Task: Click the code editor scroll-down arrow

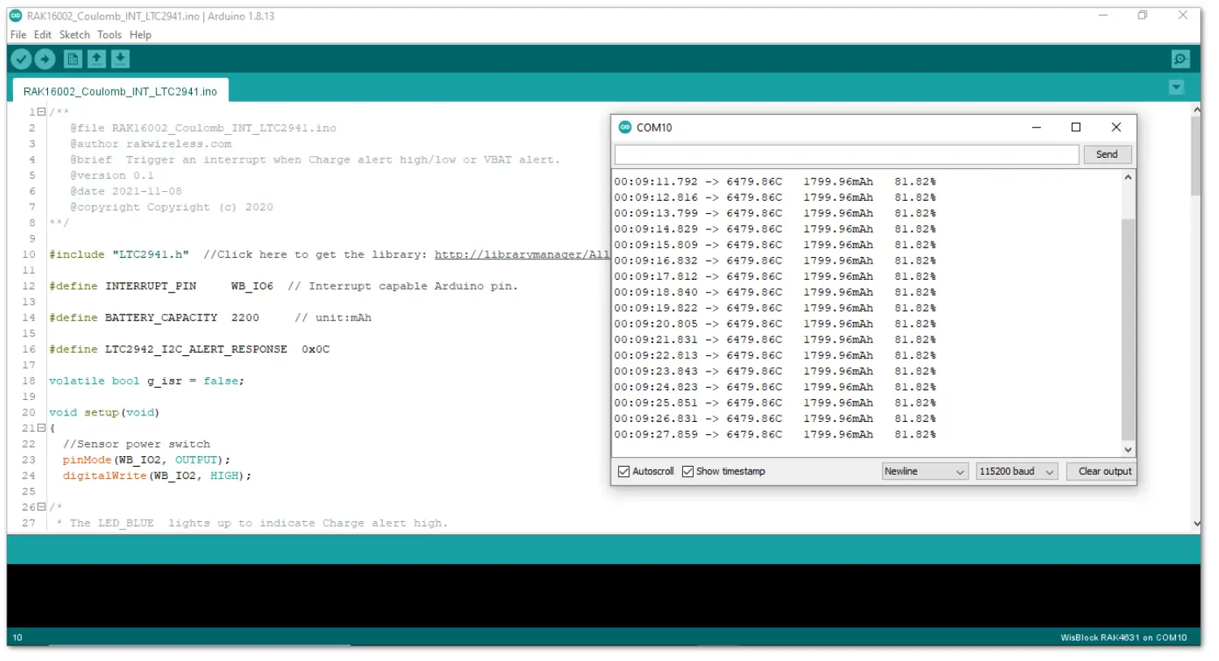Action: click(1195, 524)
